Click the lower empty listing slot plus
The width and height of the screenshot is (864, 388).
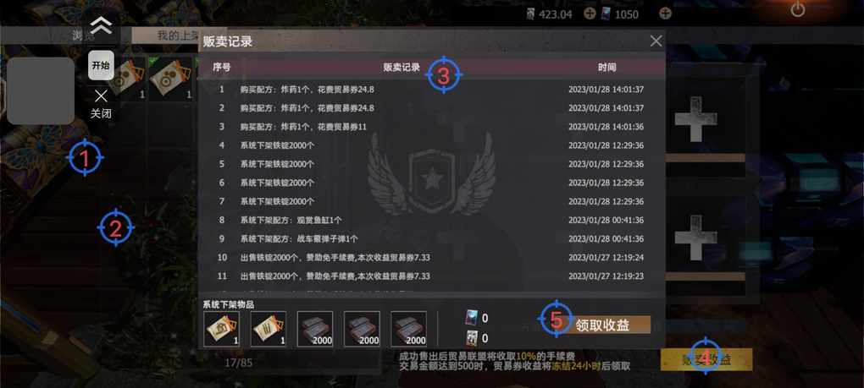point(696,238)
